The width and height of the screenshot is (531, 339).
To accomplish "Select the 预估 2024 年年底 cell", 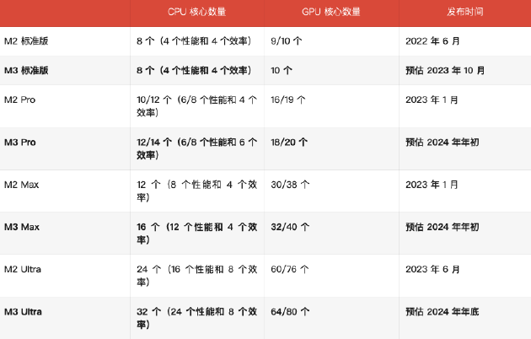I will (x=442, y=311).
